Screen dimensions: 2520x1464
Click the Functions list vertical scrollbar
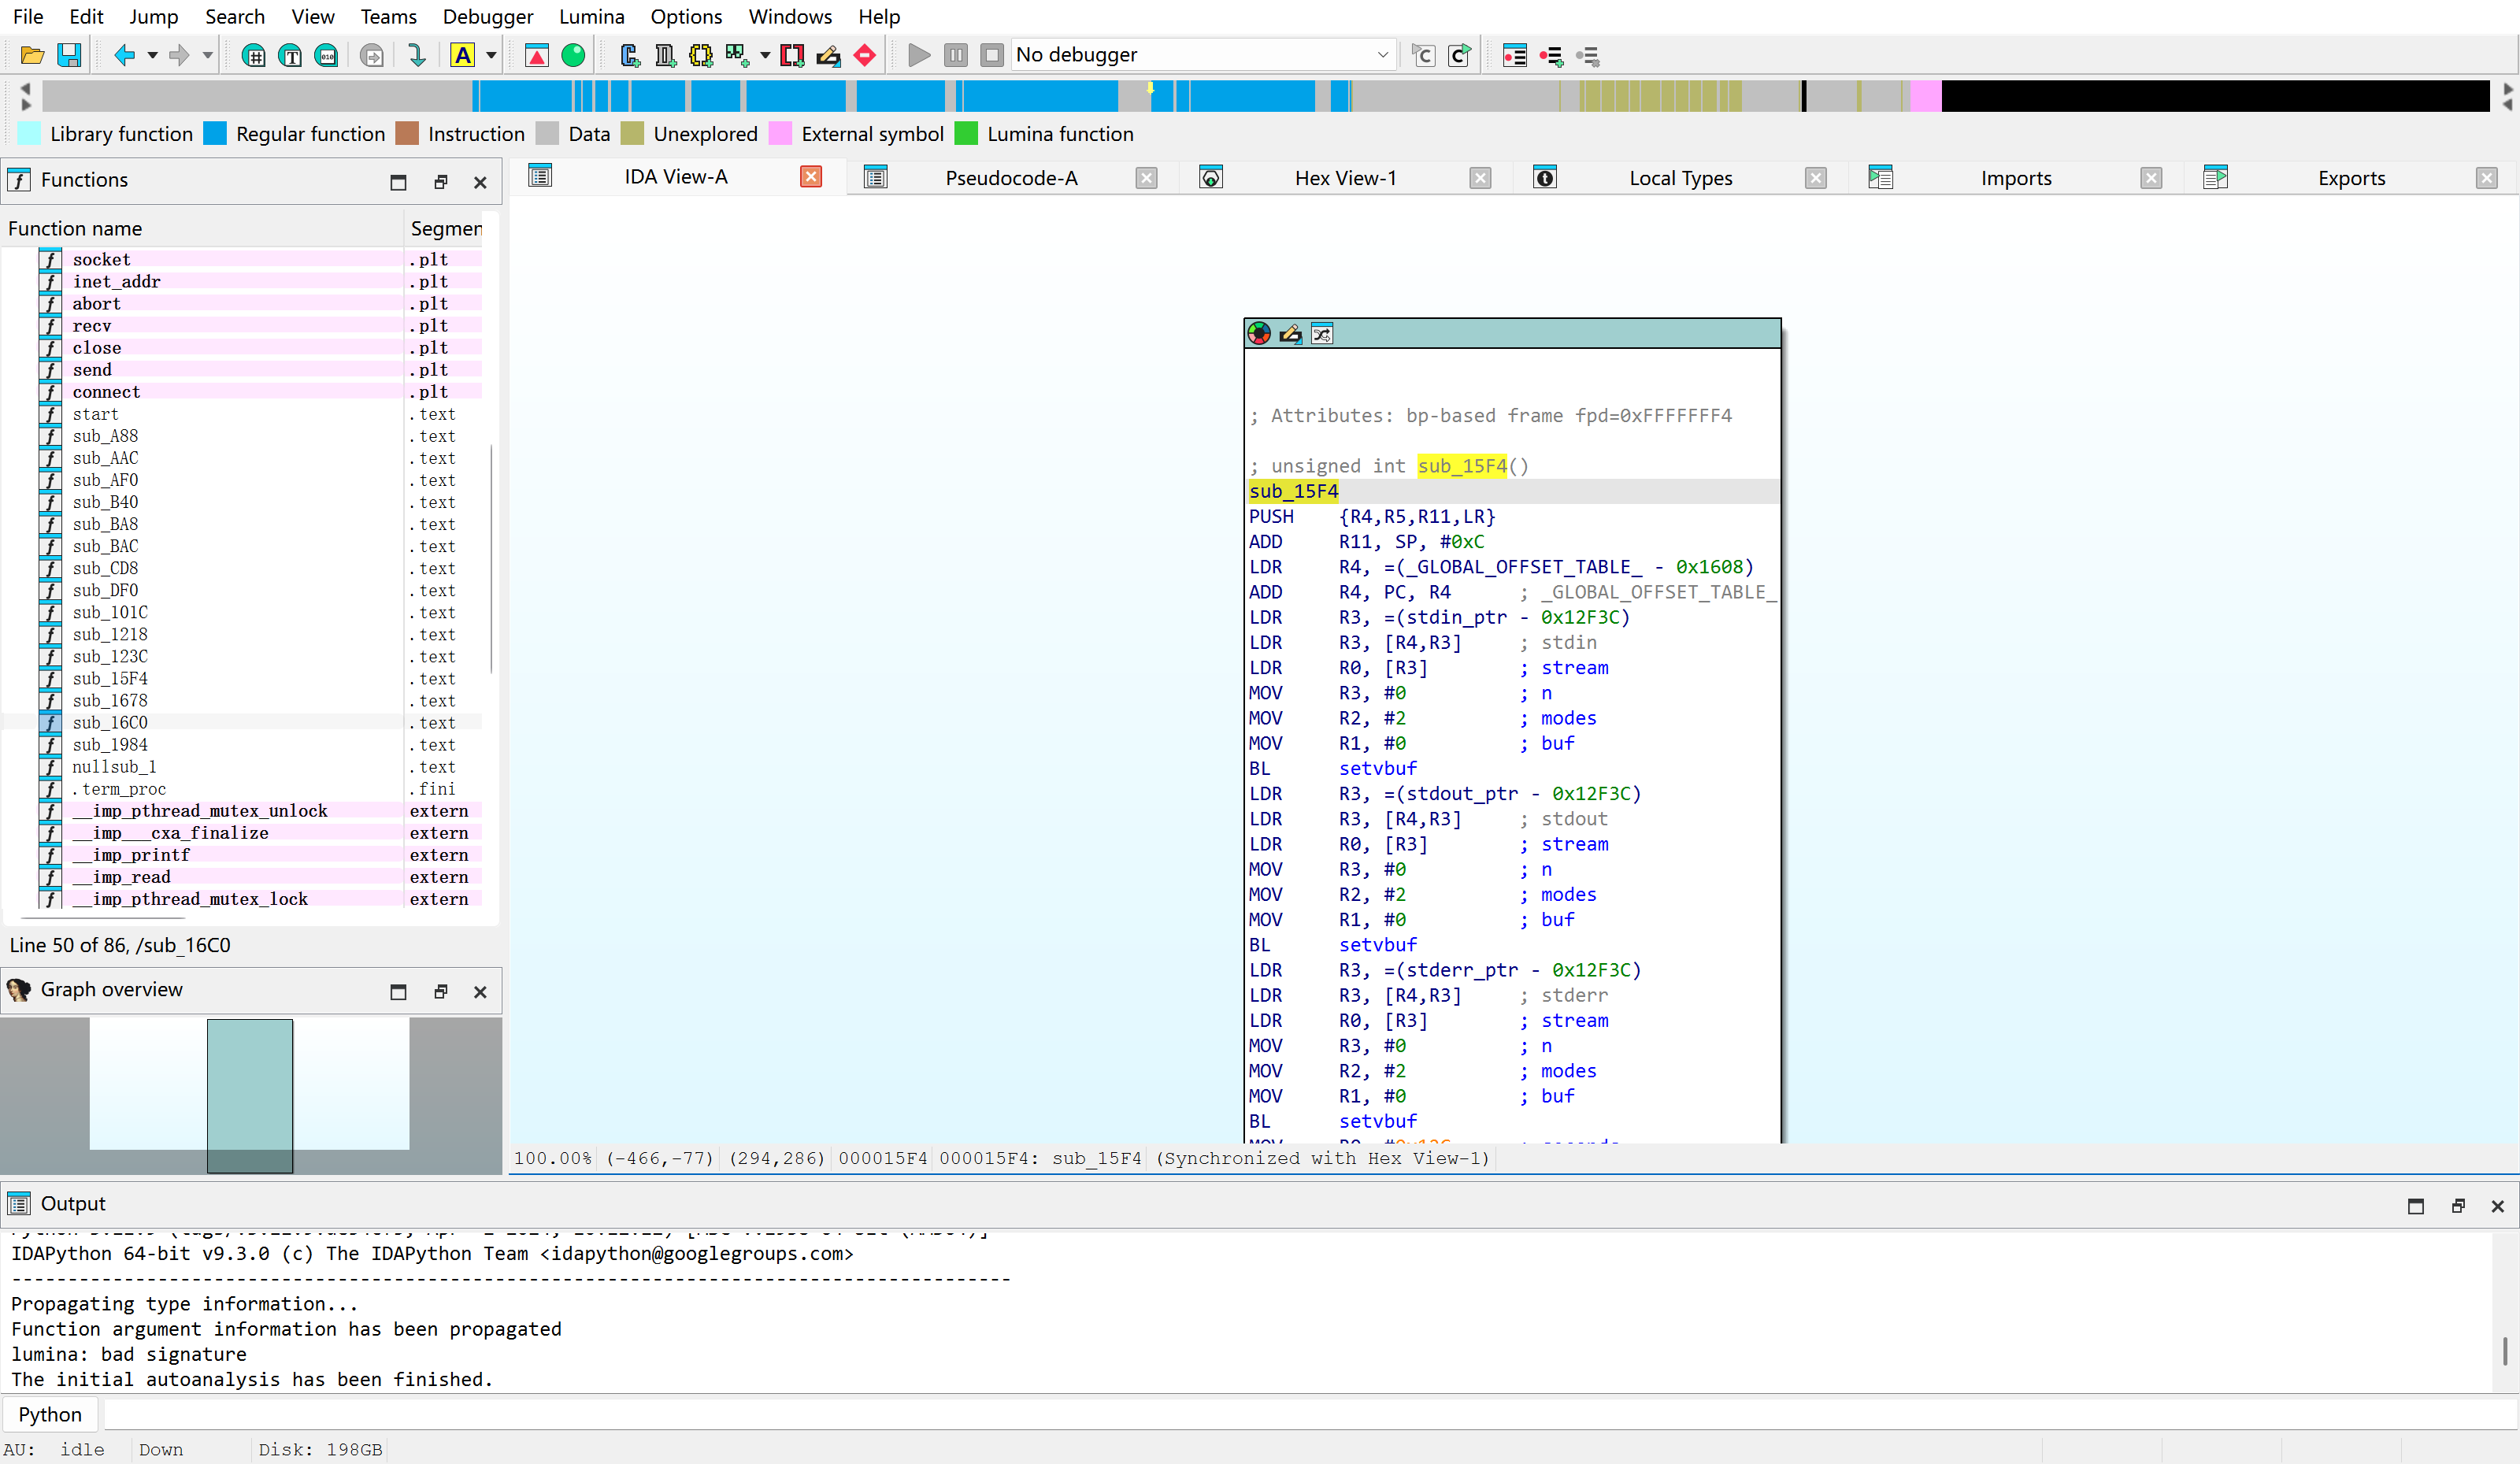[x=491, y=558]
